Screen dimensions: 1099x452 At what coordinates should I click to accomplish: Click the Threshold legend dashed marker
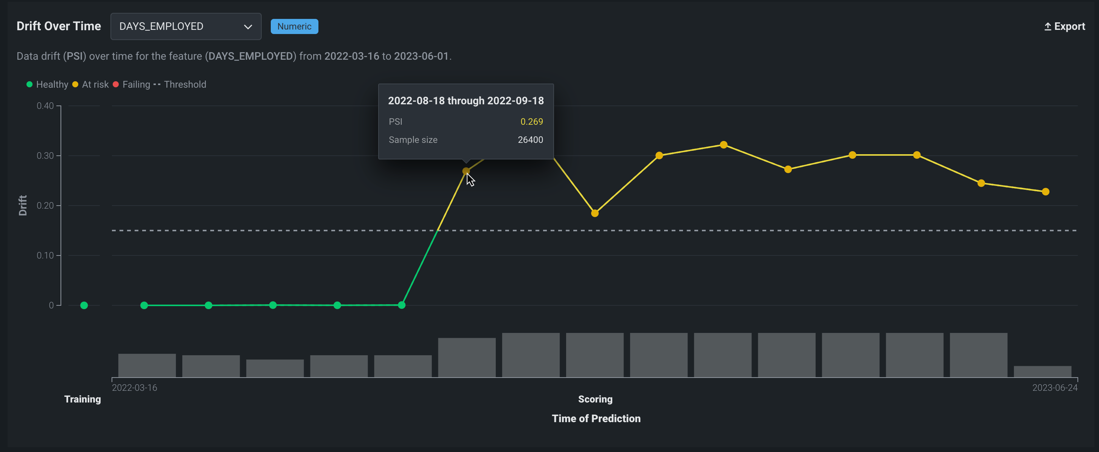tap(157, 84)
